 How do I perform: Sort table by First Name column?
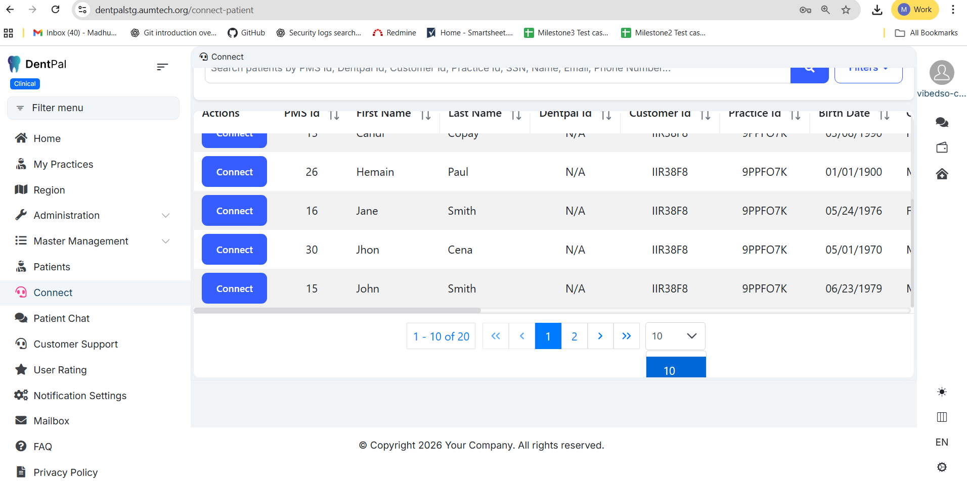tap(426, 115)
